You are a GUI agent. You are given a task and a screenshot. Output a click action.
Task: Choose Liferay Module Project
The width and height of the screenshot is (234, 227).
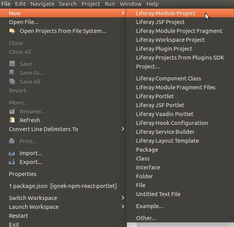pos(180,13)
